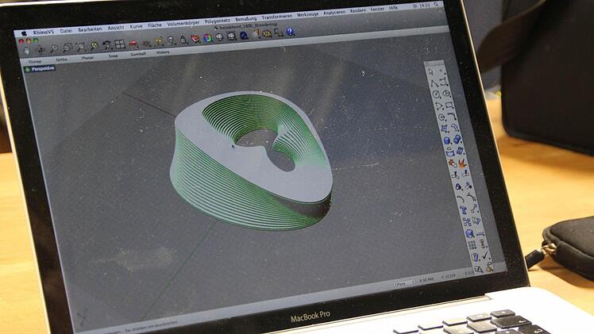Image resolution: width=594 pixels, height=334 pixels.
Task: Click the Planar button
Action: click(87, 56)
